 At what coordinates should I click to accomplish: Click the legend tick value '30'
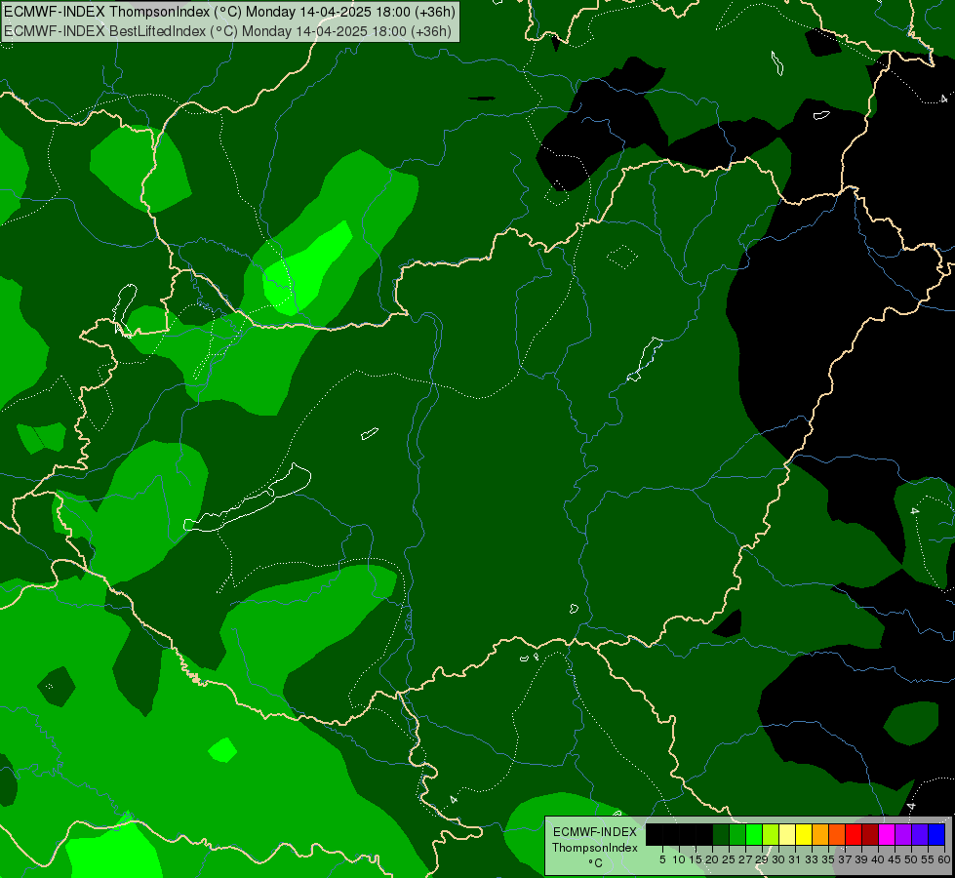[x=778, y=859]
